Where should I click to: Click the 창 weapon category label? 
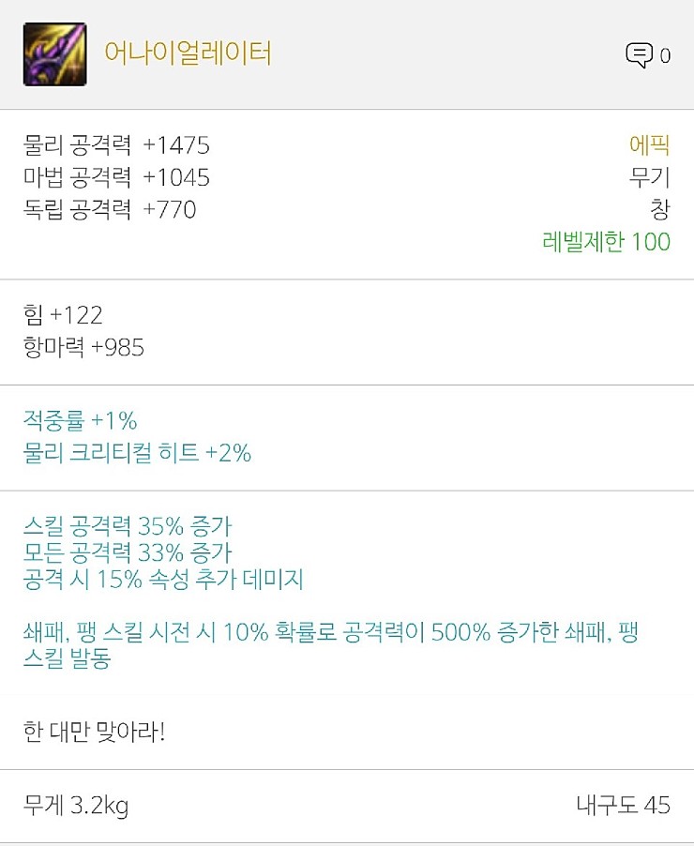[660, 209]
